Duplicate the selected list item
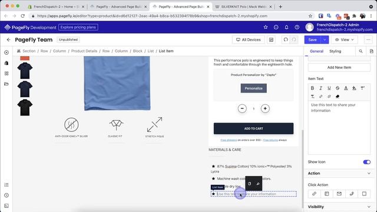Viewport: 377px width, 212px height. pos(249,184)
